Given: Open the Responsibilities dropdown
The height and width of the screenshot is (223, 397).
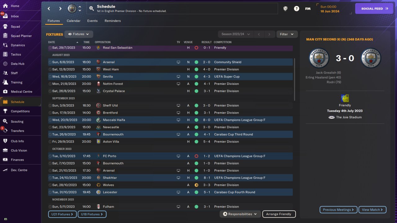Looking at the screenshot, I should click(240, 214).
